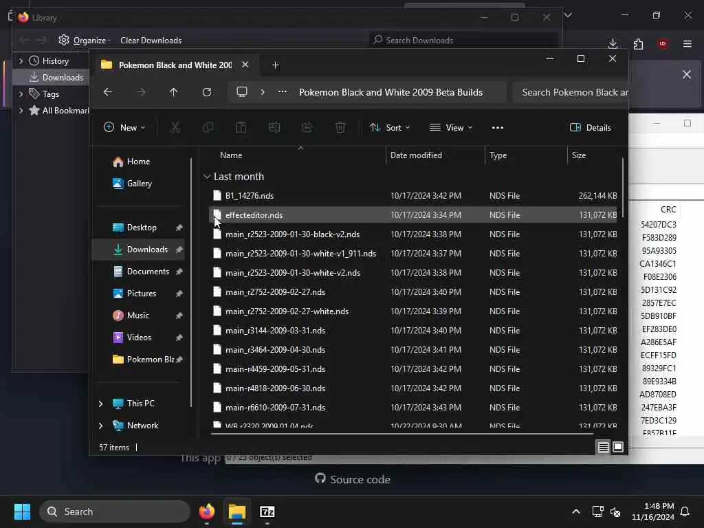
Task: Open 7-Zip from the taskbar
Action: point(267,511)
